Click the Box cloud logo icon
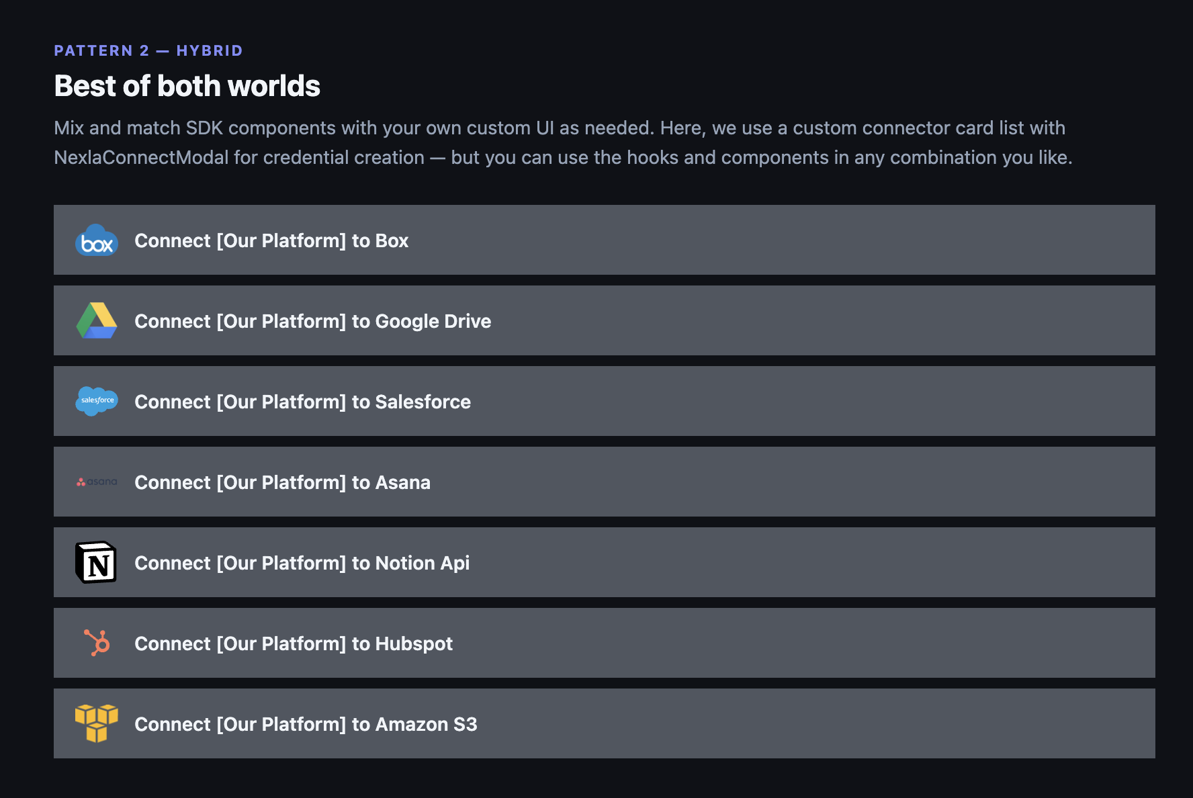This screenshot has height=798, width=1193. click(97, 240)
